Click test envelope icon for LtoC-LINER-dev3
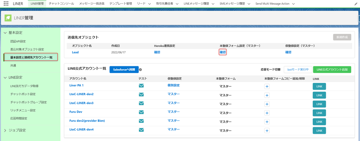The width and height of the screenshot is (360, 141). pos(141,103)
